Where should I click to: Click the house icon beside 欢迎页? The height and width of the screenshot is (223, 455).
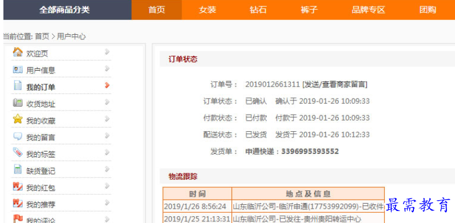(18, 52)
